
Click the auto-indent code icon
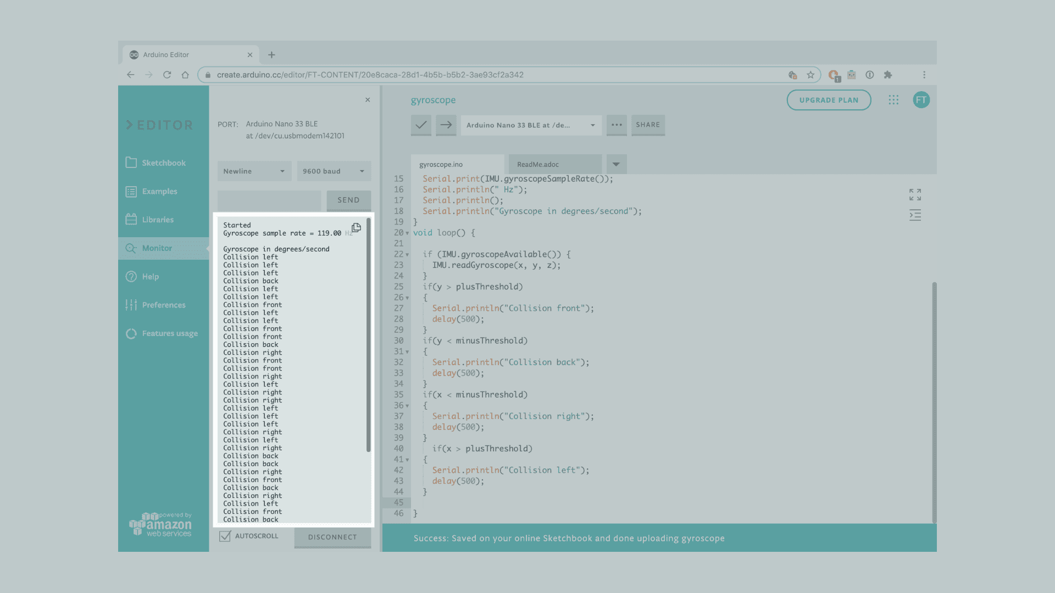[x=915, y=215]
